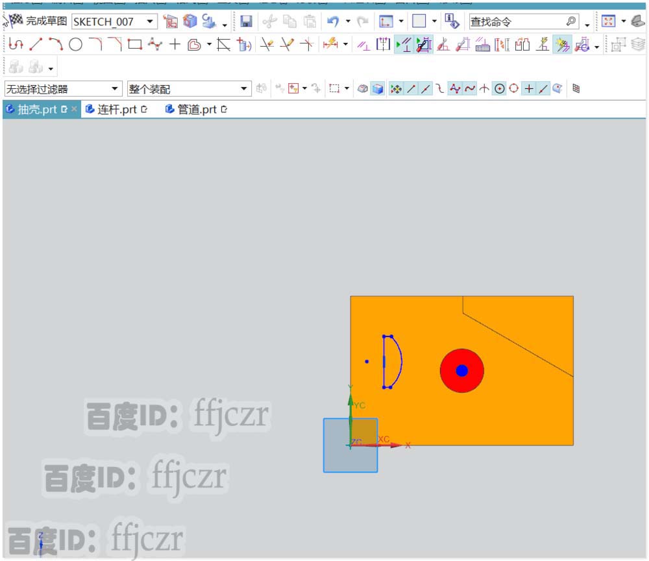649x561 pixels.
Task: Click the Bounded Grid point snap icon
Action: pyautogui.click(x=576, y=88)
